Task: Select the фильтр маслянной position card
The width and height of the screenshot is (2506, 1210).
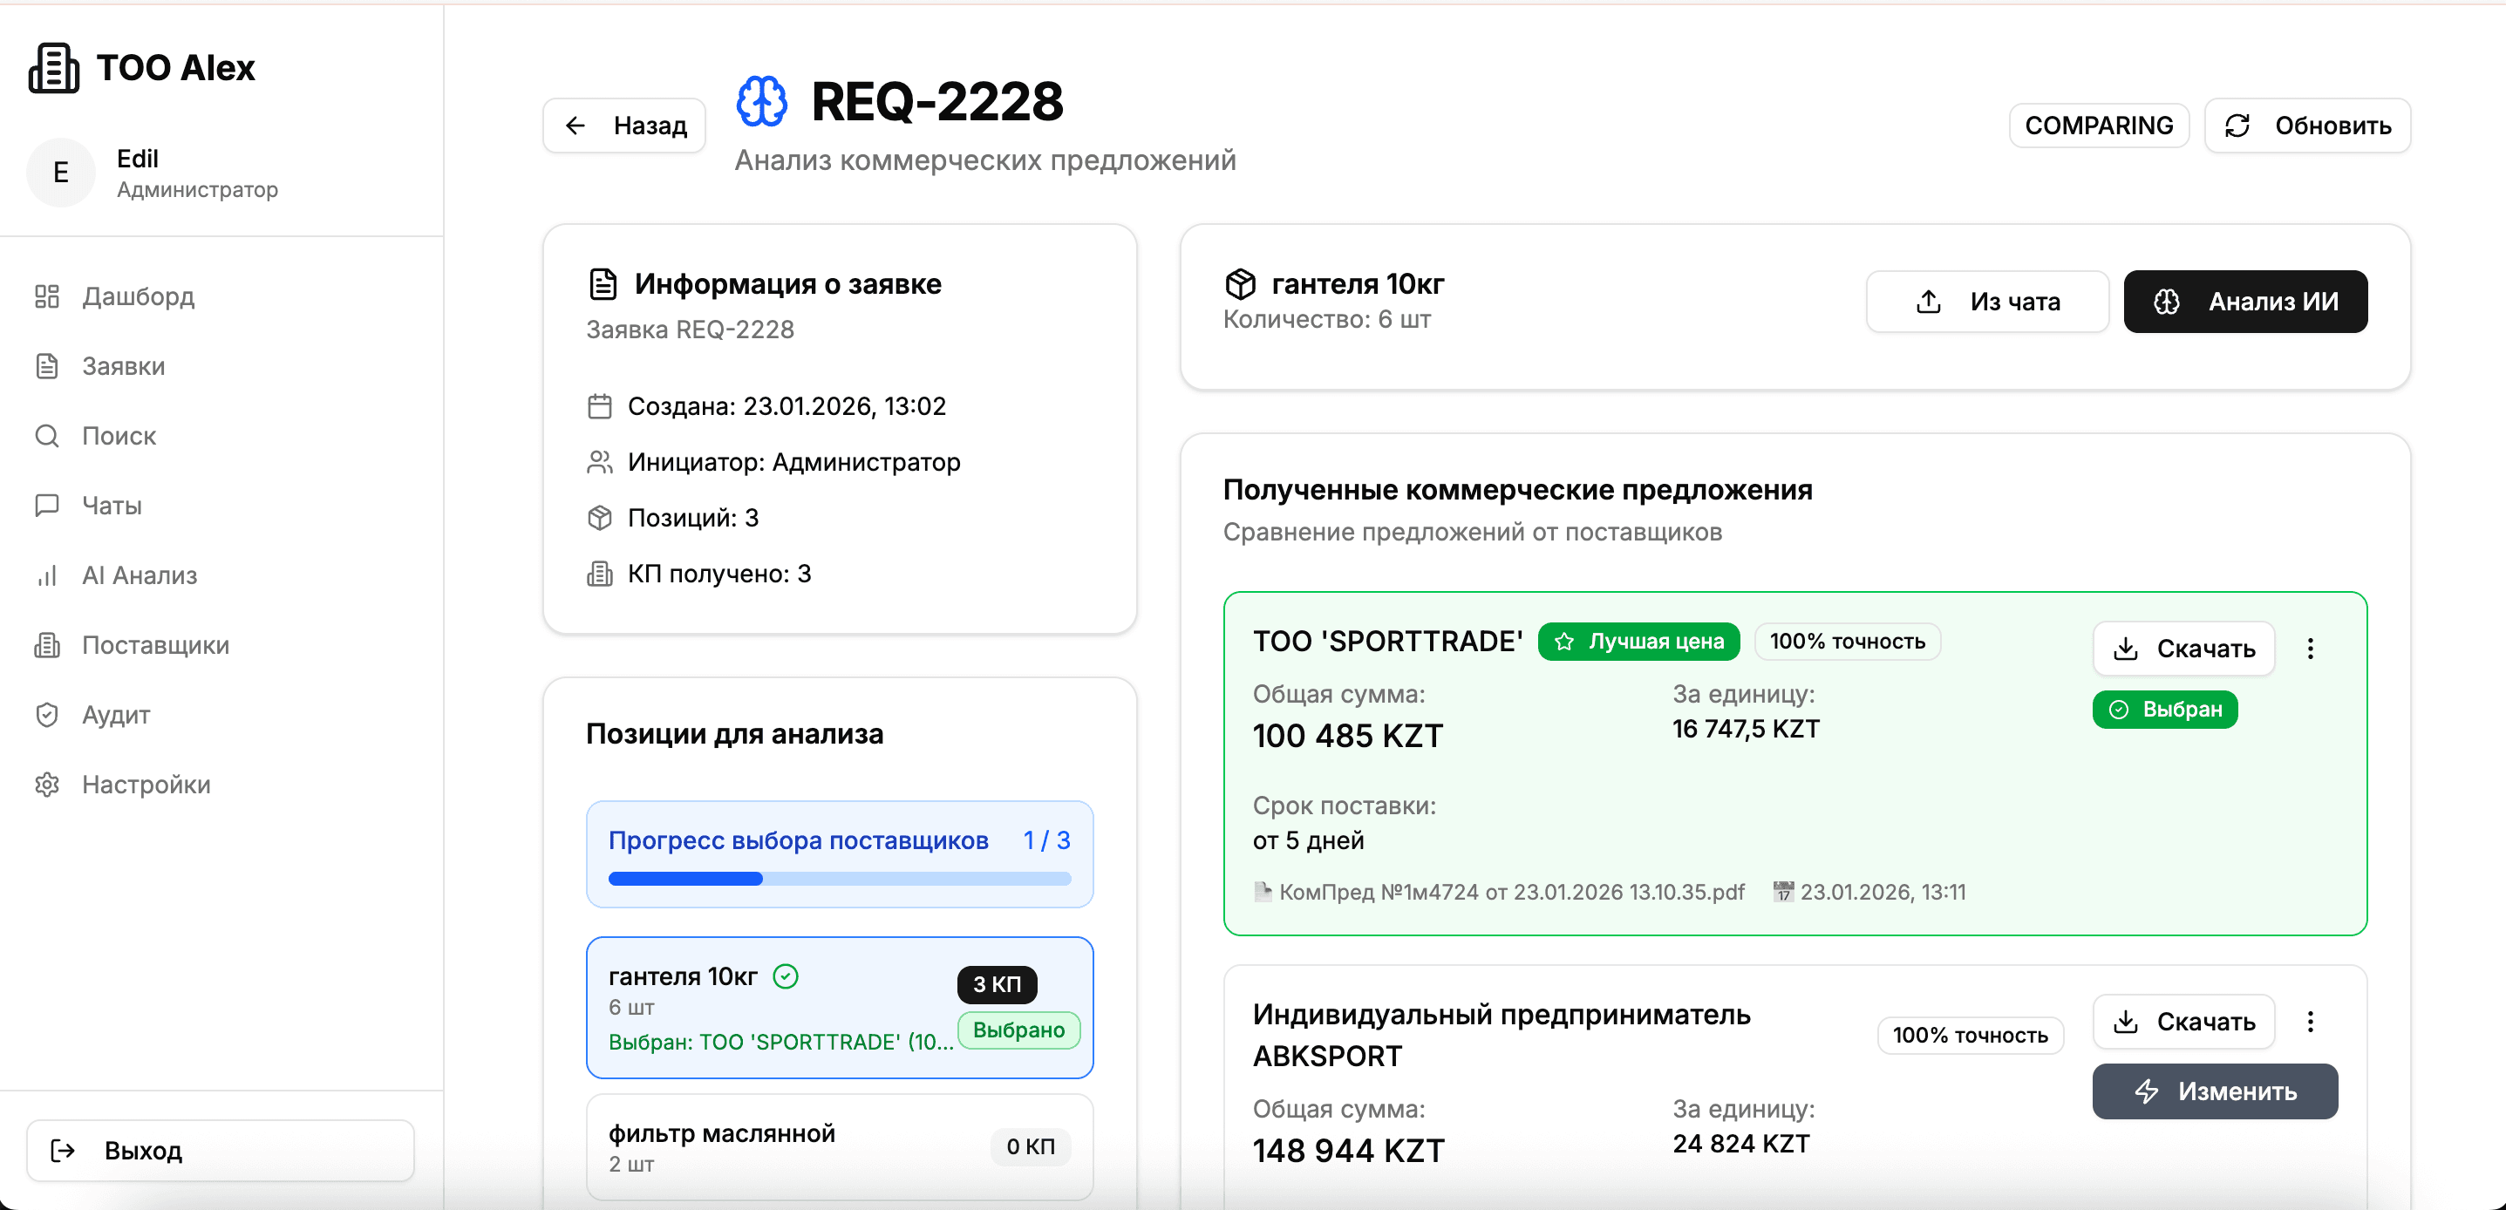Action: click(839, 1148)
